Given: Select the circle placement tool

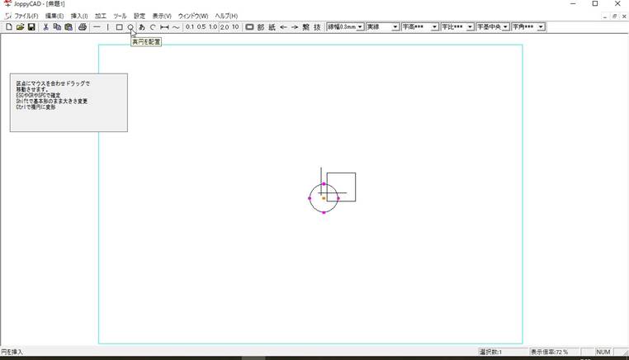Looking at the screenshot, I should point(130,27).
